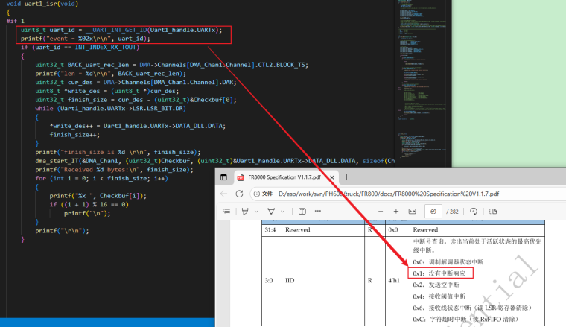Click the fit to width icon
566x327 pixels.
pos(413,212)
